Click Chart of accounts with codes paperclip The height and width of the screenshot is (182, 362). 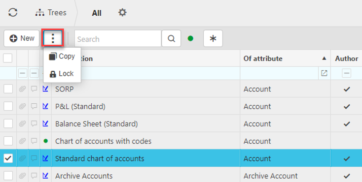[x=22, y=141]
